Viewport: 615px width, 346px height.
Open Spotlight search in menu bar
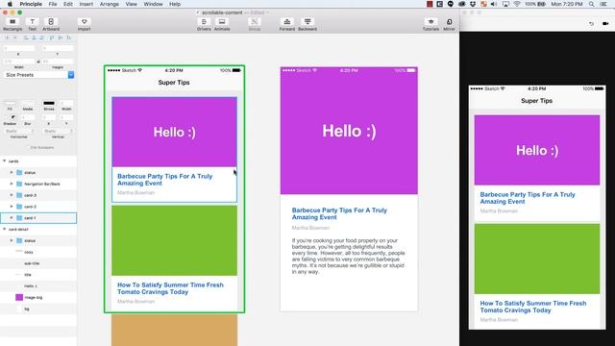click(592, 4)
